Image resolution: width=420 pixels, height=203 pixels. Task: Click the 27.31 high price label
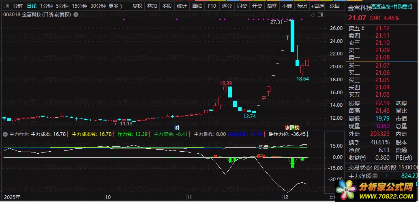coord(277,22)
